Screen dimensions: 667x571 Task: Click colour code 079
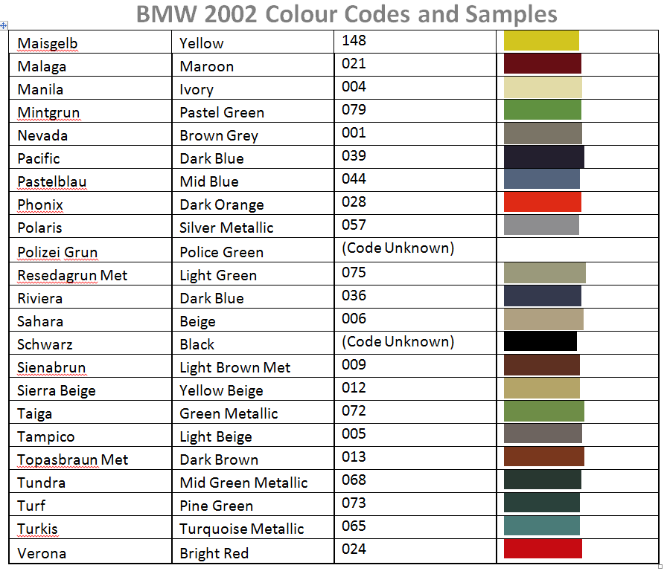(x=354, y=109)
